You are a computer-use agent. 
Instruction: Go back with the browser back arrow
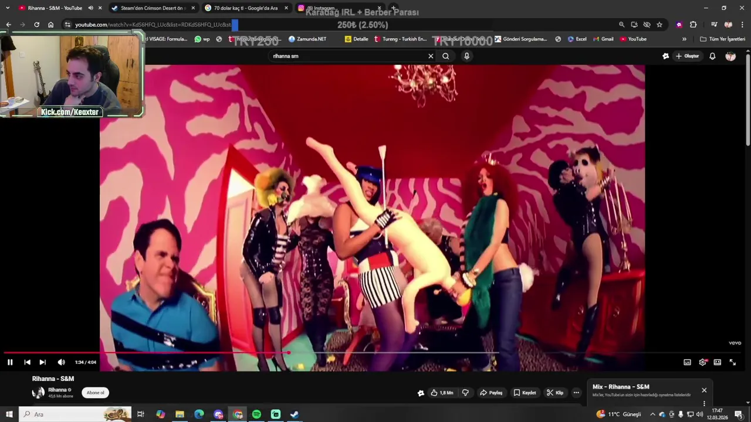[x=8, y=25]
